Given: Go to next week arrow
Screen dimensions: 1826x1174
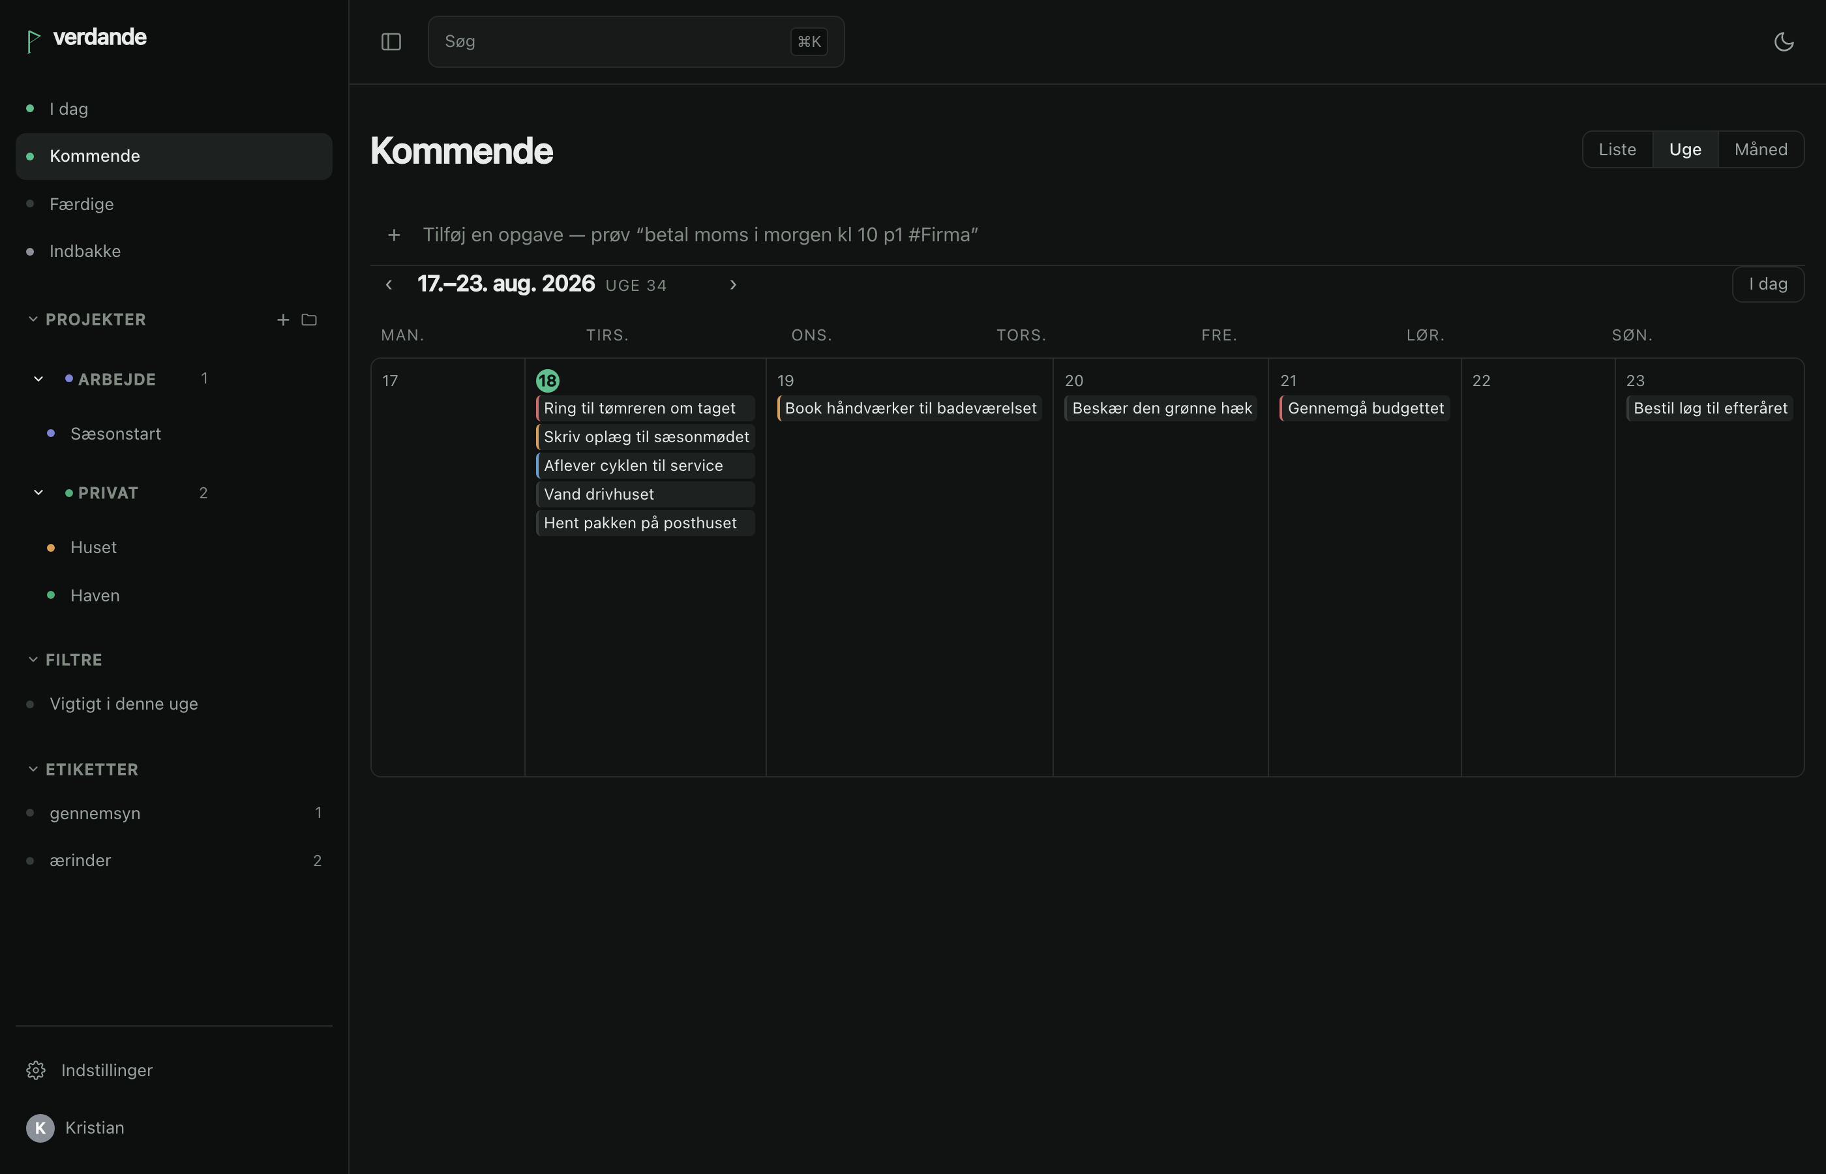Looking at the screenshot, I should (x=733, y=284).
